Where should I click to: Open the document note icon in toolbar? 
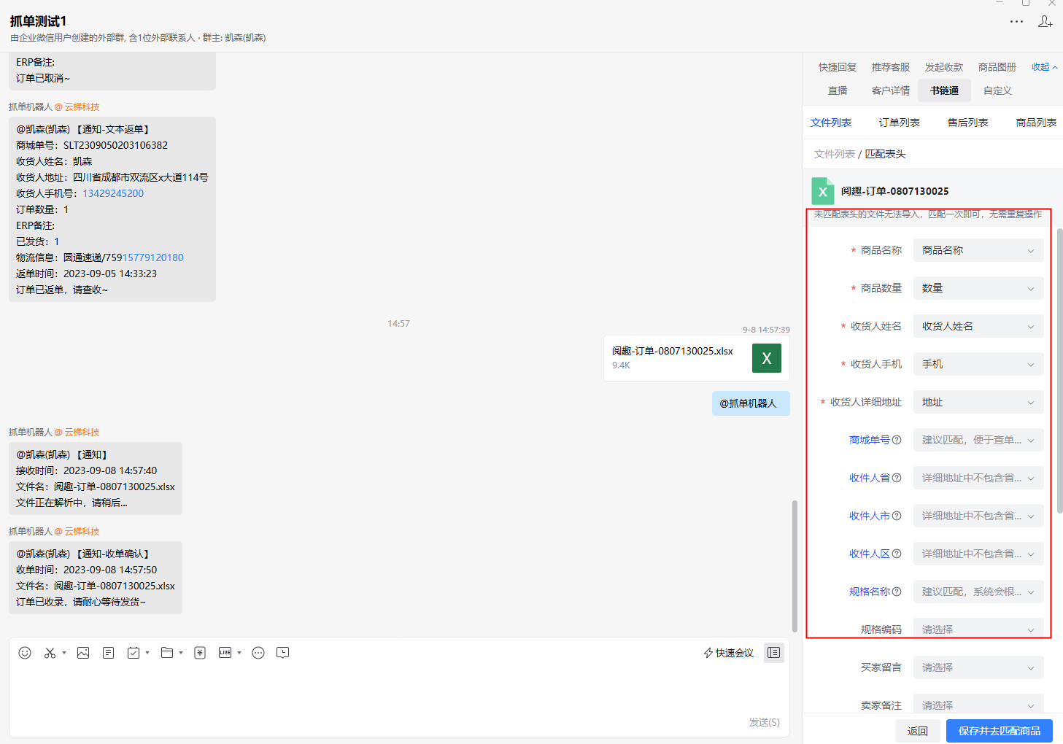point(108,653)
